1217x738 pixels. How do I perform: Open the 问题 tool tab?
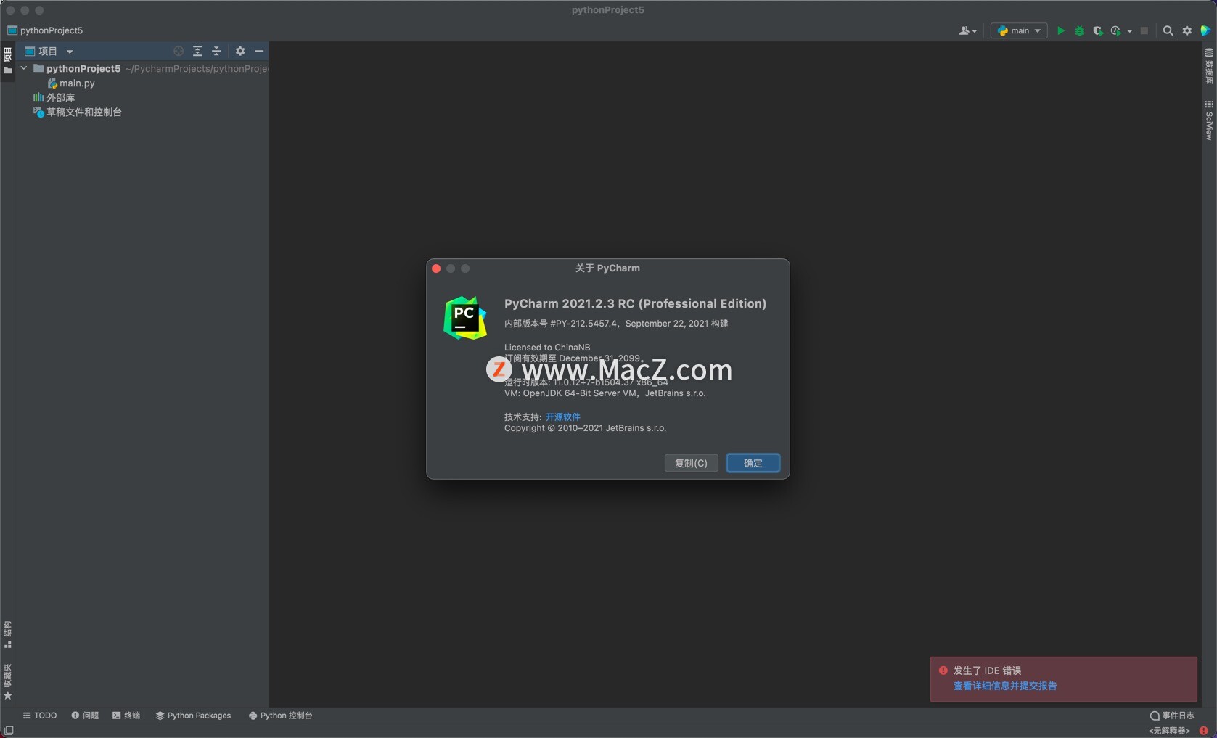(x=85, y=716)
